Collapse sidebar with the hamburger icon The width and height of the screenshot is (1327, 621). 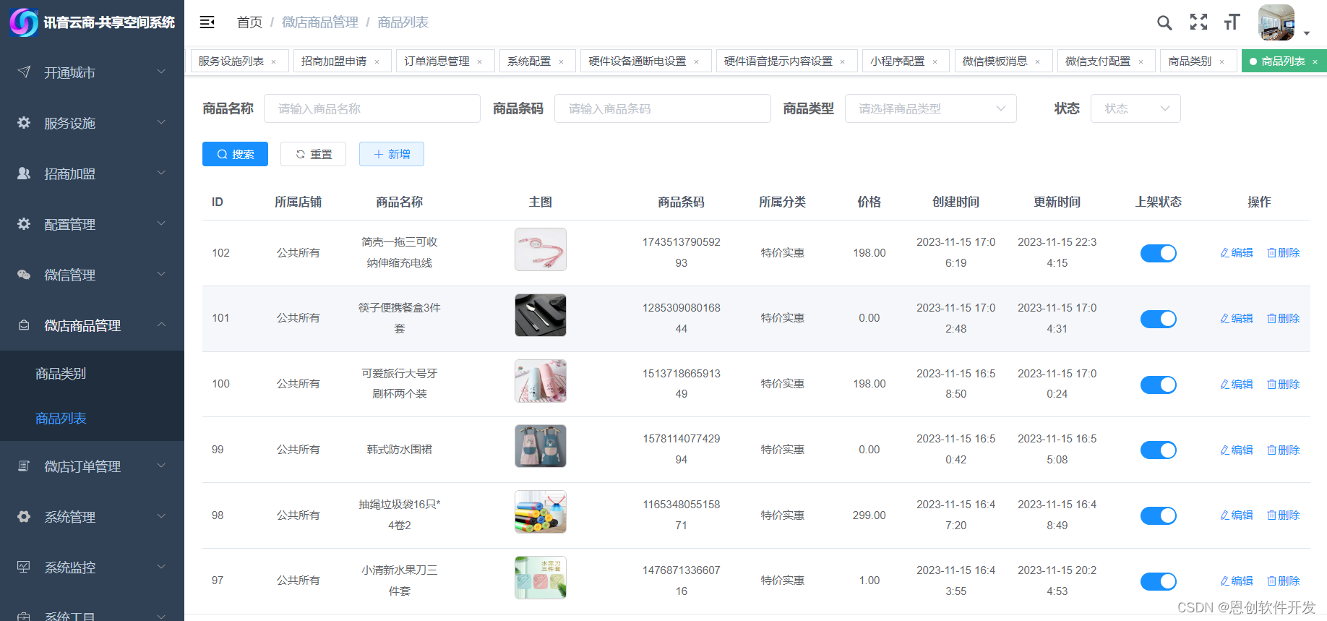(207, 22)
